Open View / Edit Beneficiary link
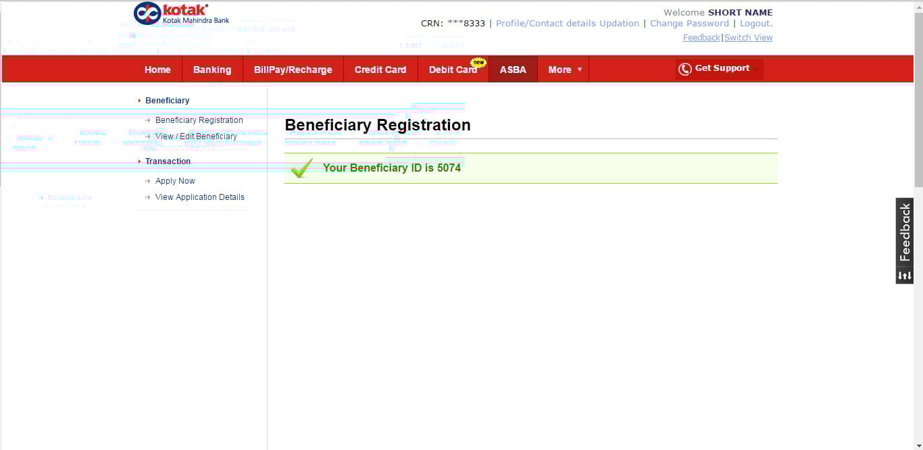The image size is (923, 450). [196, 136]
